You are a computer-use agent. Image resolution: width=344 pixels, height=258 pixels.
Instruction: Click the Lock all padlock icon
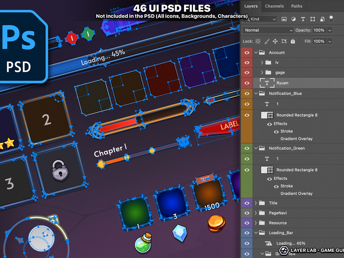click(293, 41)
